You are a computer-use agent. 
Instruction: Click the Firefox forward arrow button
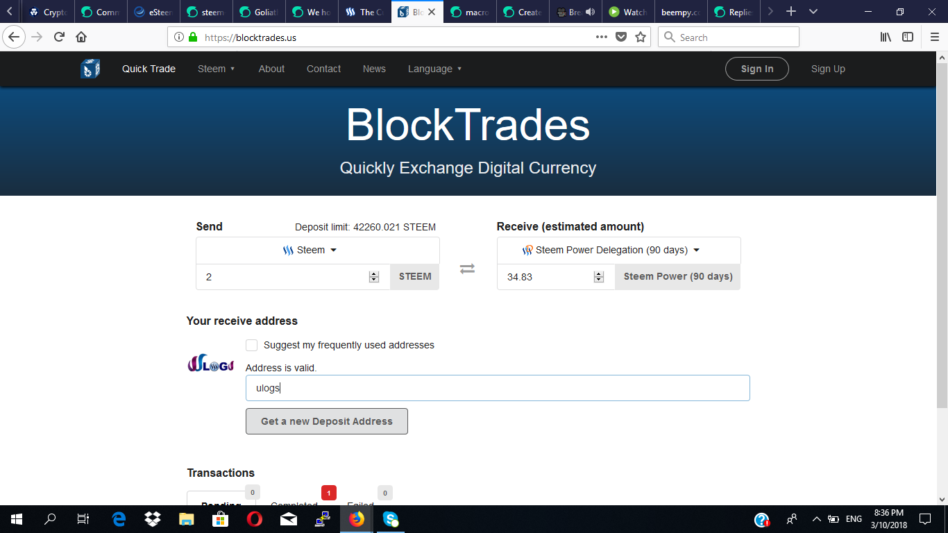point(37,37)
